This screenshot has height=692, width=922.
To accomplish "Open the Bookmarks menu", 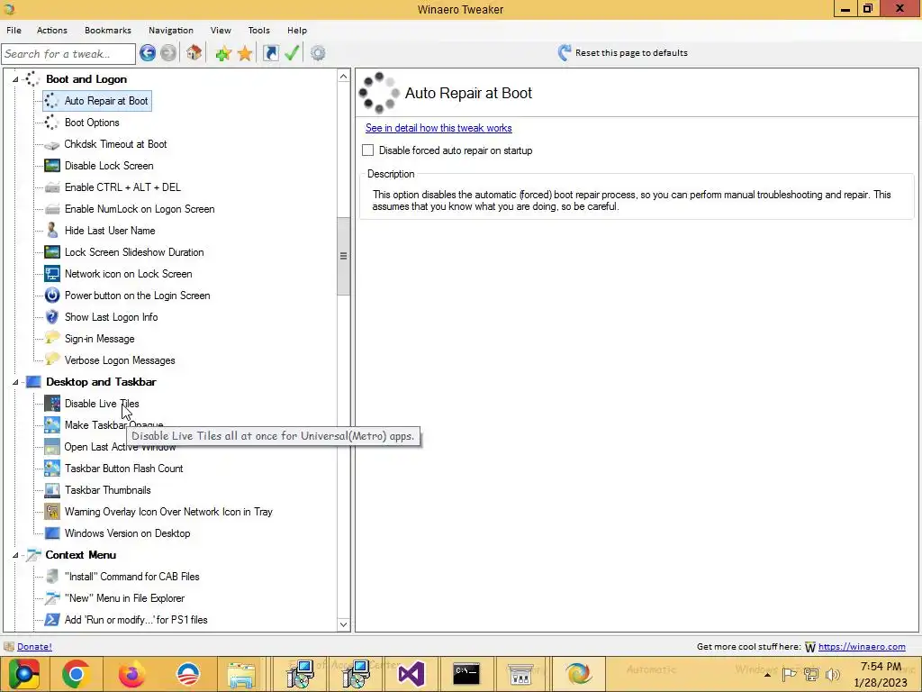I will 108,30.
